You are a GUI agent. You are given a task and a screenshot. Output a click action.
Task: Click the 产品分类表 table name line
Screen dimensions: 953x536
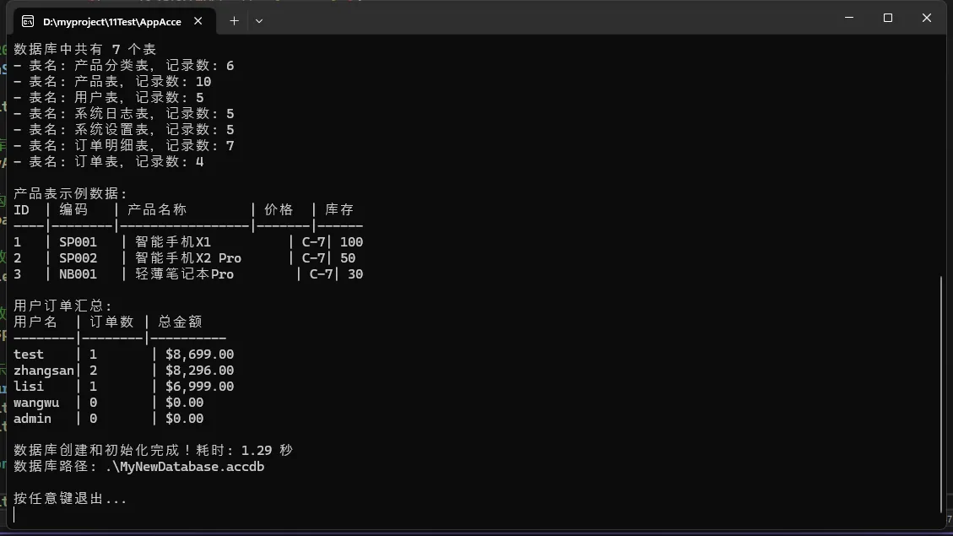pyautogui.click(x=123, y=66)
